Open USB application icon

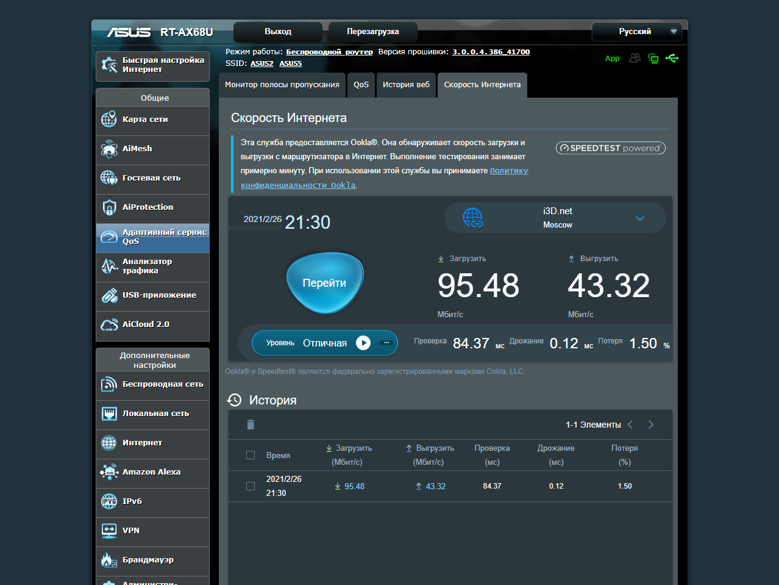(109, 295)
